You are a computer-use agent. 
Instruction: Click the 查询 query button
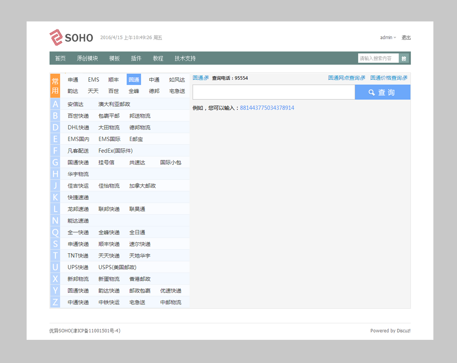(x=382, y=92)
